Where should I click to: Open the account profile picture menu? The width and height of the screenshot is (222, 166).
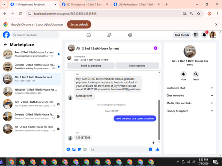click(x=213, y=35)
